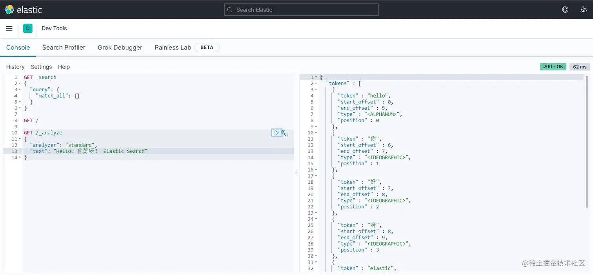
Task: Click the 200 - OK status badge
Action: [x=553, y=67]
